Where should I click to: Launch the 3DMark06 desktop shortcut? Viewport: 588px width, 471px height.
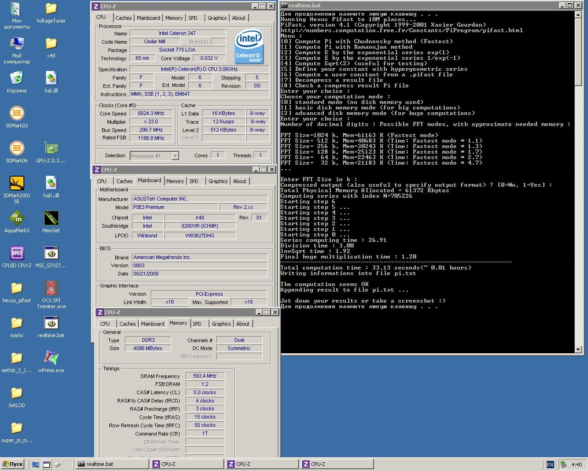17,152
